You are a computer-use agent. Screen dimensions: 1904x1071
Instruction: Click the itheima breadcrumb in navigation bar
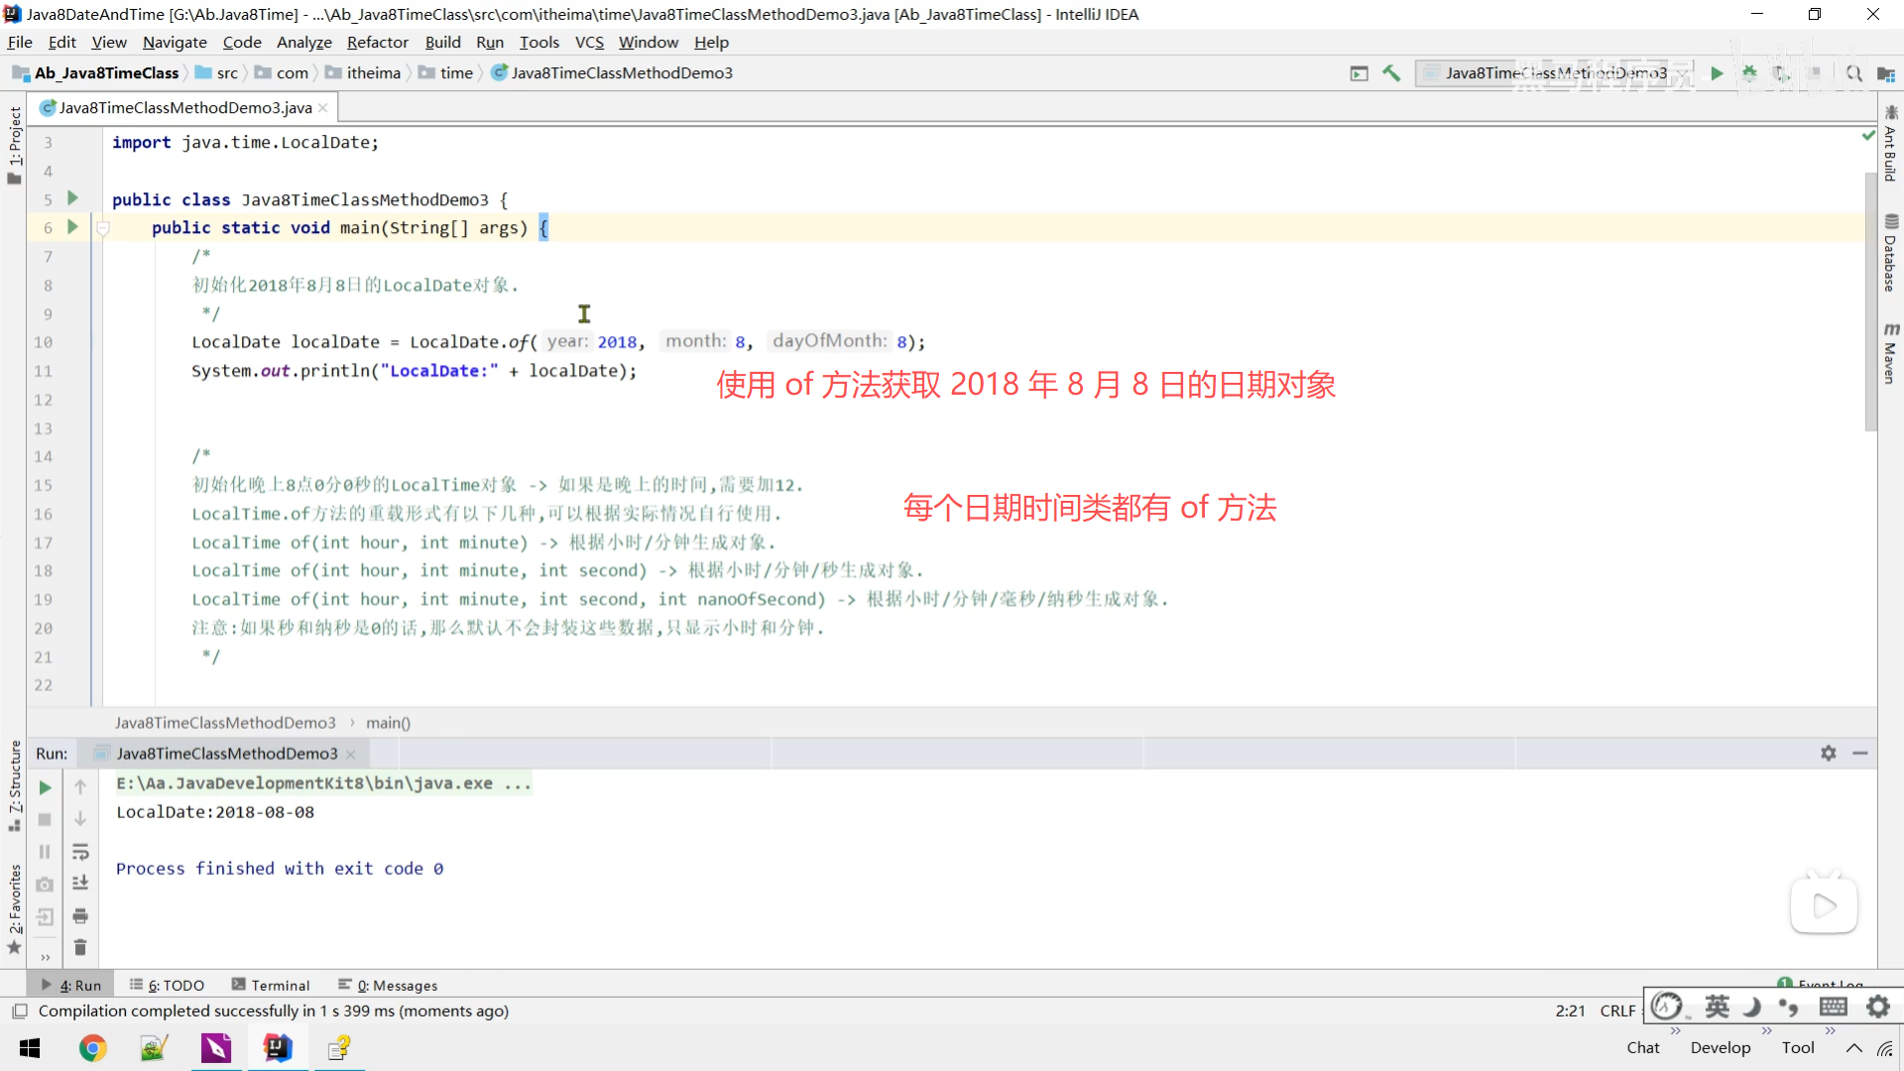pyautogui.click(x=373, y=73)
